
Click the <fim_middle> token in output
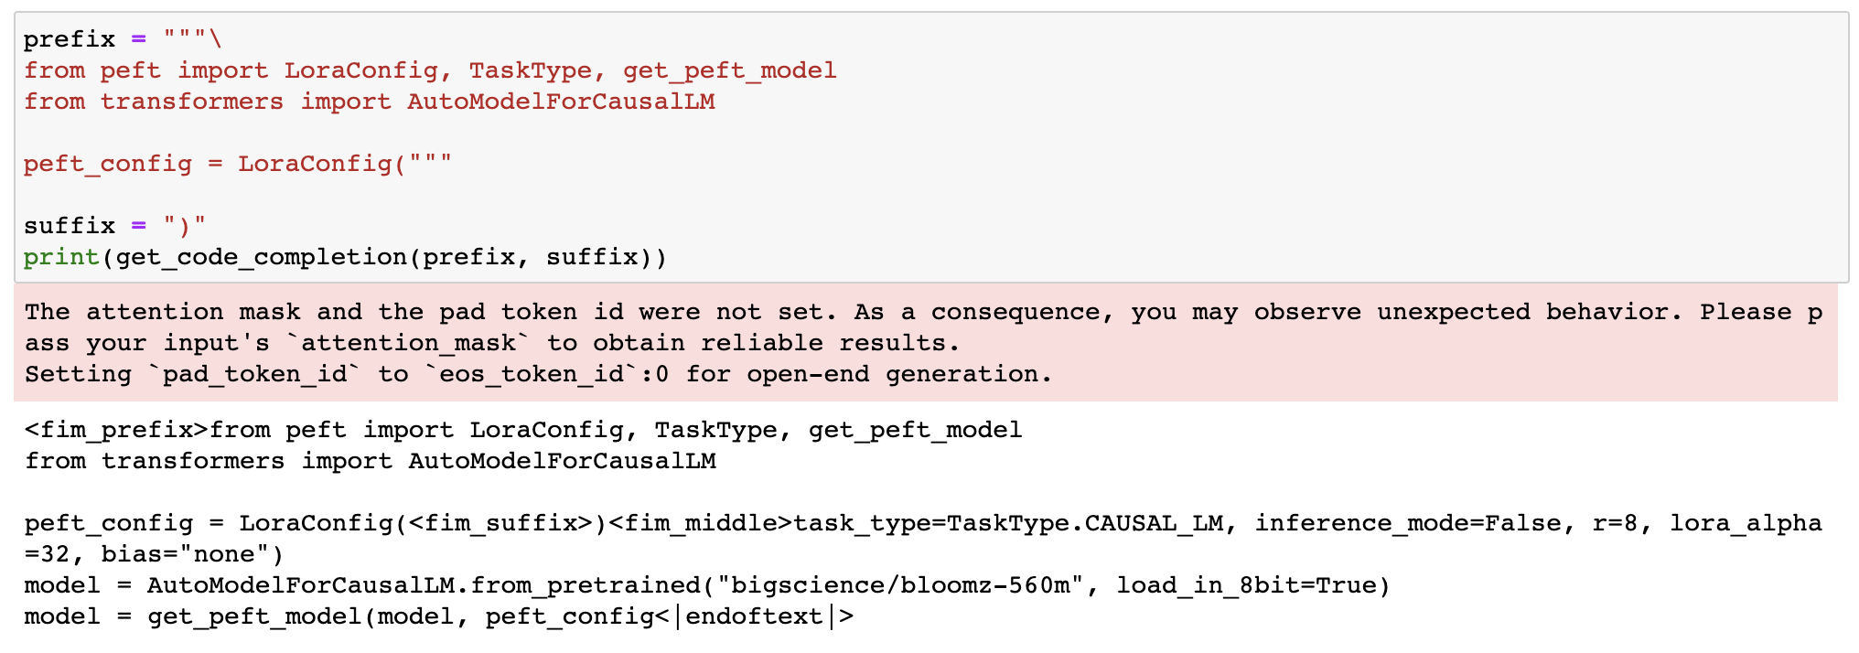(x=701, y=523)
